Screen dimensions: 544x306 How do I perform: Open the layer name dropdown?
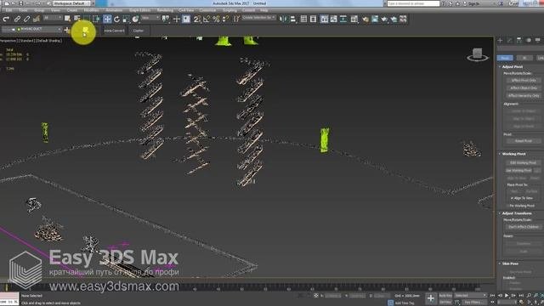coord(32,30)
